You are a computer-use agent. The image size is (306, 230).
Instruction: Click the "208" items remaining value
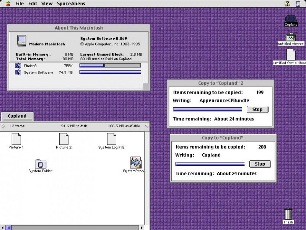tap(262, 147)
